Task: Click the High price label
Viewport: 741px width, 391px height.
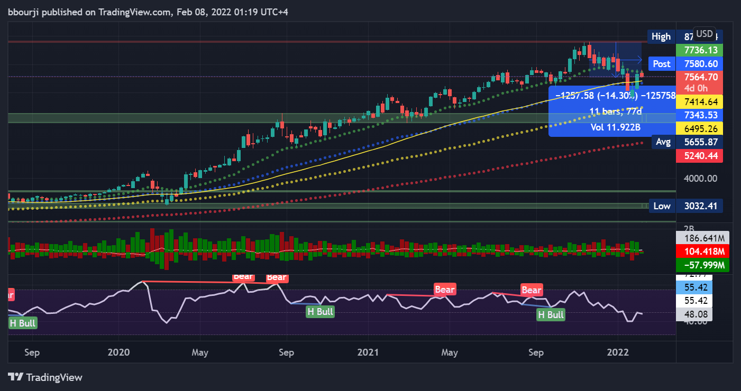Action: point(661,36)
